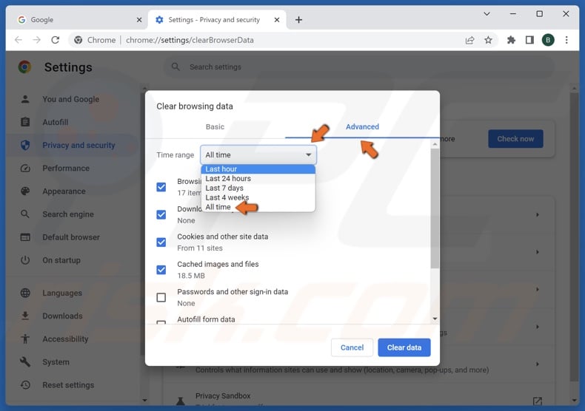Choose Last 4 weeks option
The height and width of the screenshot is (411, 585).
click(x=258, y=197)
